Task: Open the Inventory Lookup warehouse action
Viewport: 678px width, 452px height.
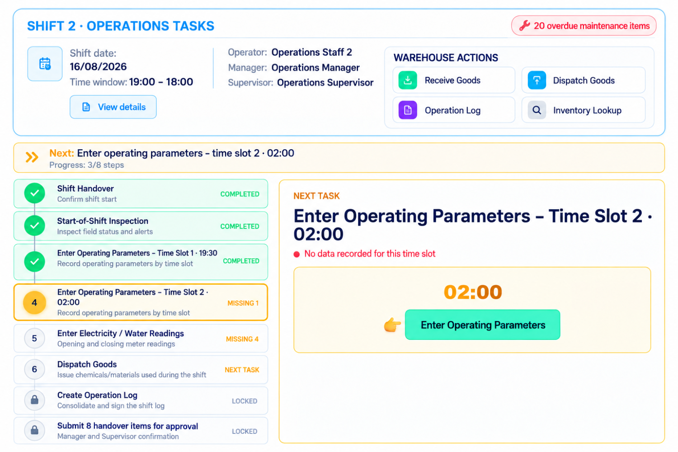Action: coord(584,110)
